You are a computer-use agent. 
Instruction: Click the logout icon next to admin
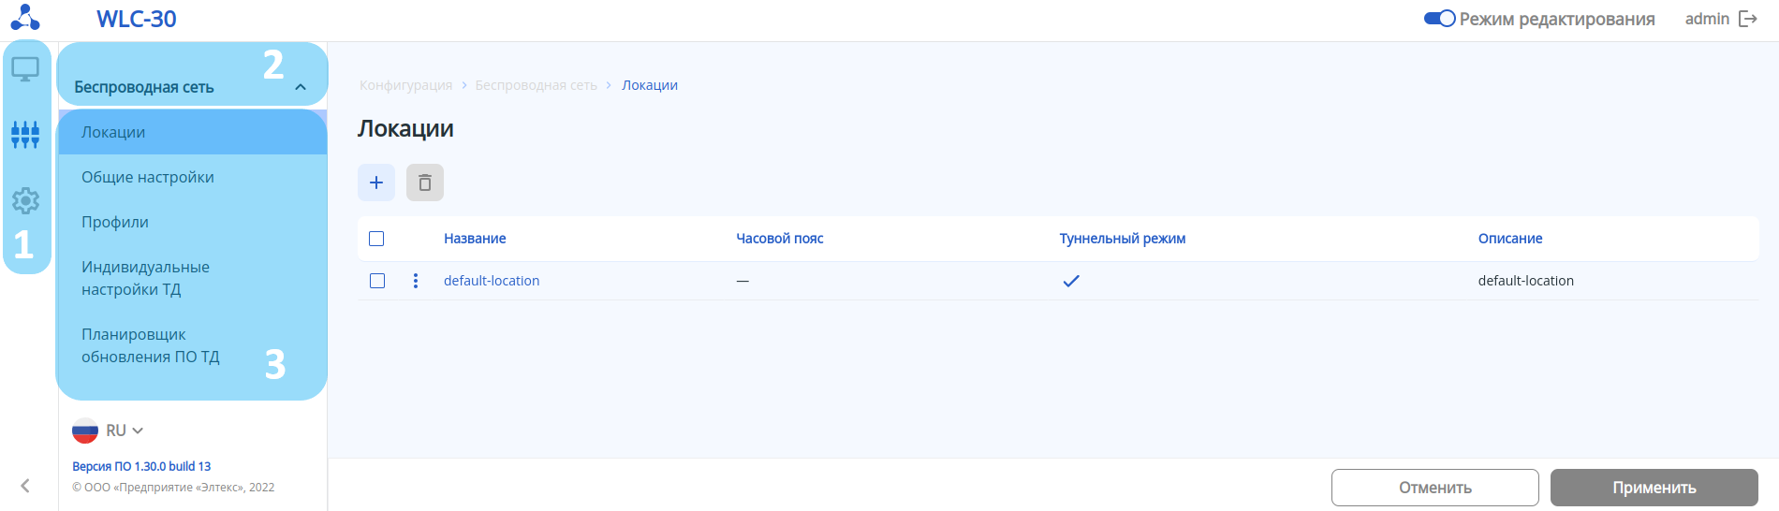coord(1748,19)
